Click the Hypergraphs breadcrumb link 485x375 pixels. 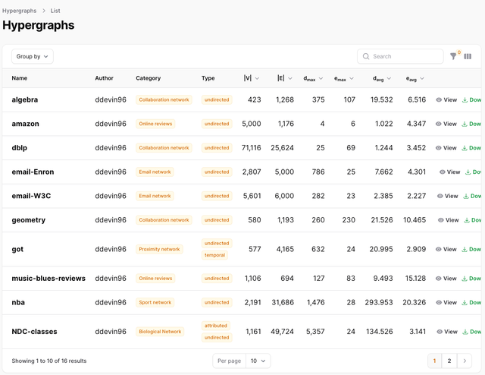coord(19,11)
